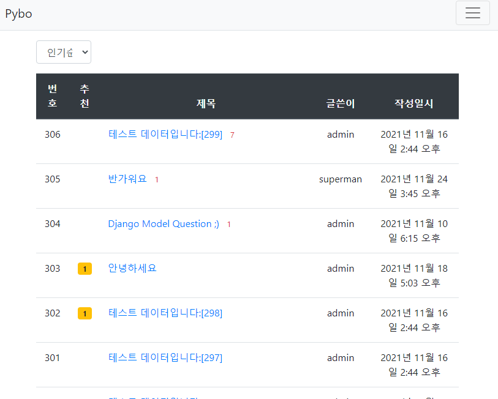The width and height of the screenshot is (498, 399).
Task: Click the date 2021년 11월 24일 3:45 오후
Action: 414,186
